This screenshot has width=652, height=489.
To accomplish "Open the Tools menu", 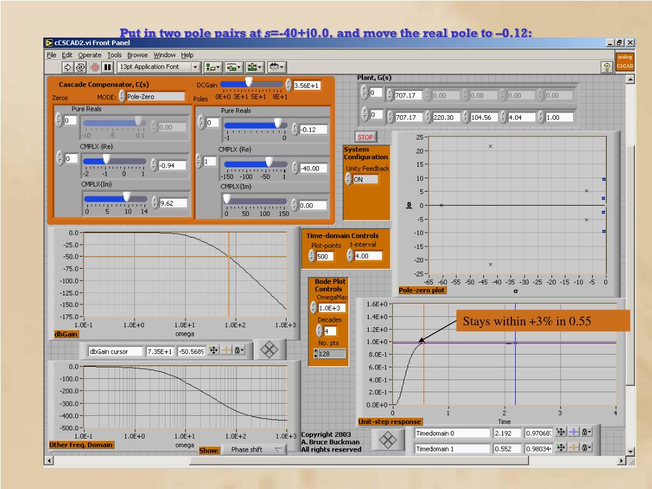I will 115,55.
